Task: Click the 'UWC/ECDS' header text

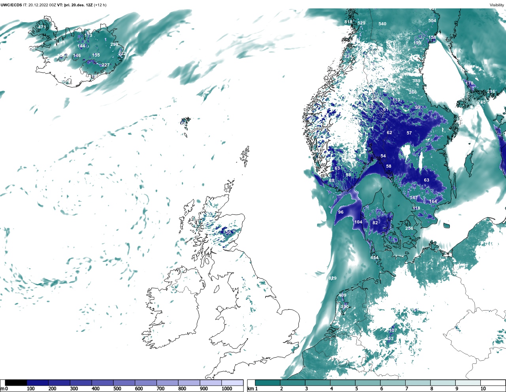Action: [x=11, y=5]
